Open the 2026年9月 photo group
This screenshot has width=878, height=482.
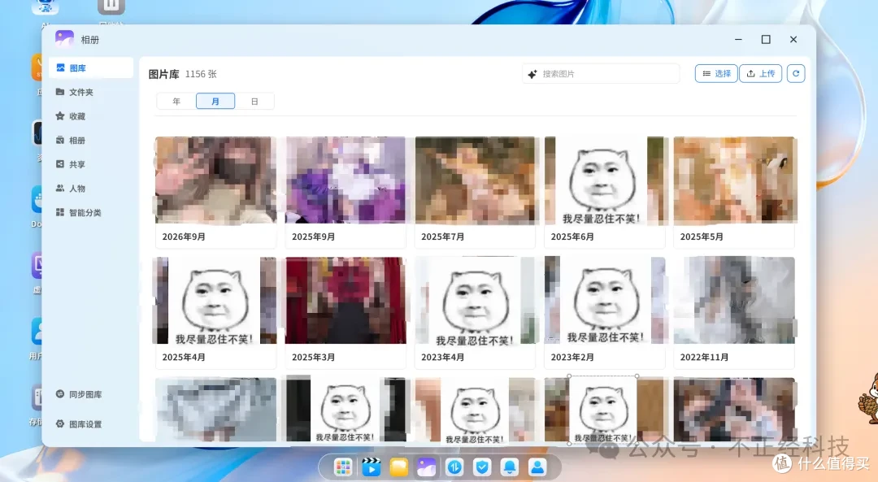click(x=215, y=192)
